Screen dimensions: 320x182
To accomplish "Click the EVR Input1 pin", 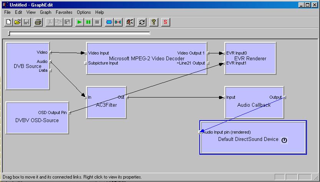I will point(224,63).
